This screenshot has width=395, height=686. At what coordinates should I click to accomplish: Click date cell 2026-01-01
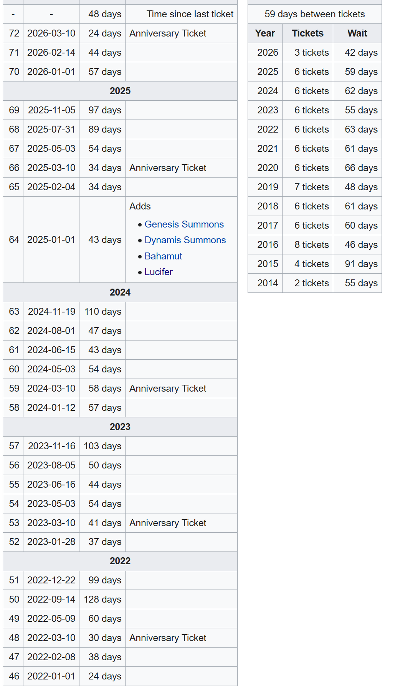click(x=51, y=72)
